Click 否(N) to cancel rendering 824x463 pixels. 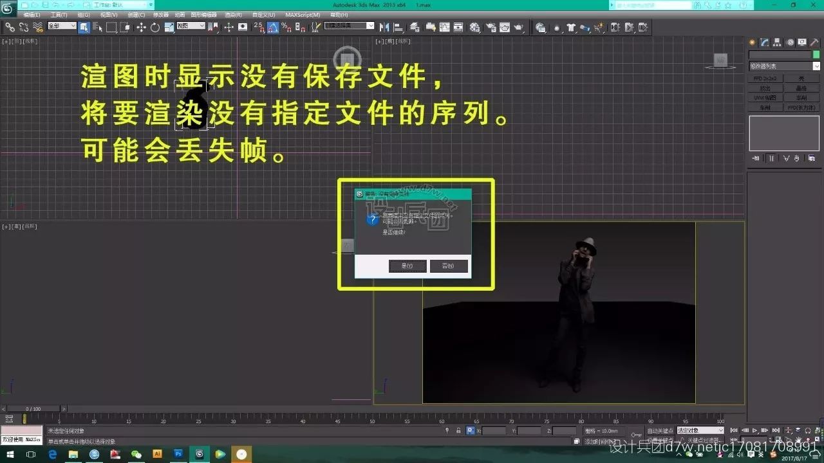pyautogui.click(x=448, y=266)
